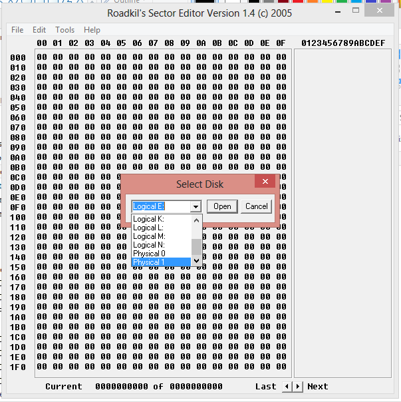Click the 1C0 row offset label
Image resolution: width=401 pixels, height=402 pixels.
coord(18,337)
